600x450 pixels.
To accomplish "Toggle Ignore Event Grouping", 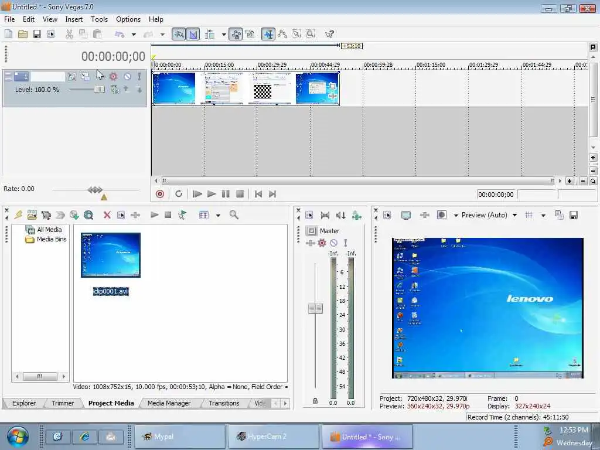I will point(250,34).
